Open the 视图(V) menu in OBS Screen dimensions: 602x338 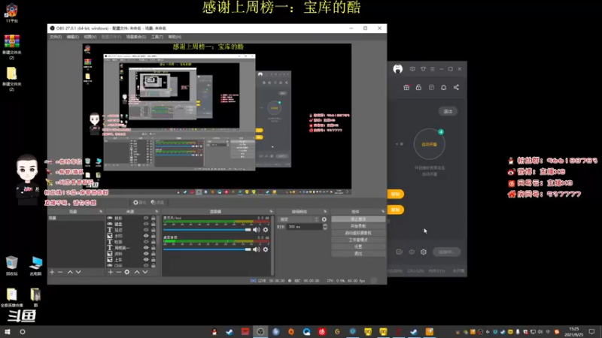point(90,37)
